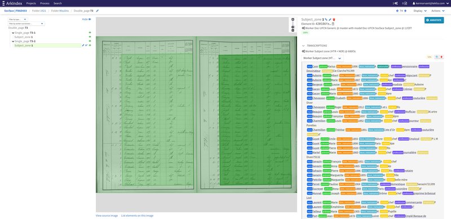The height and width of the screenshot is (219, 451).
Task: Select Single_page 73-1 in element tree
Action: pos(25,33)
